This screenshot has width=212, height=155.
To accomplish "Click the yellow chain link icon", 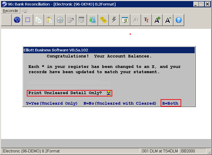I will pyautogui.click(x=103, y=20).
